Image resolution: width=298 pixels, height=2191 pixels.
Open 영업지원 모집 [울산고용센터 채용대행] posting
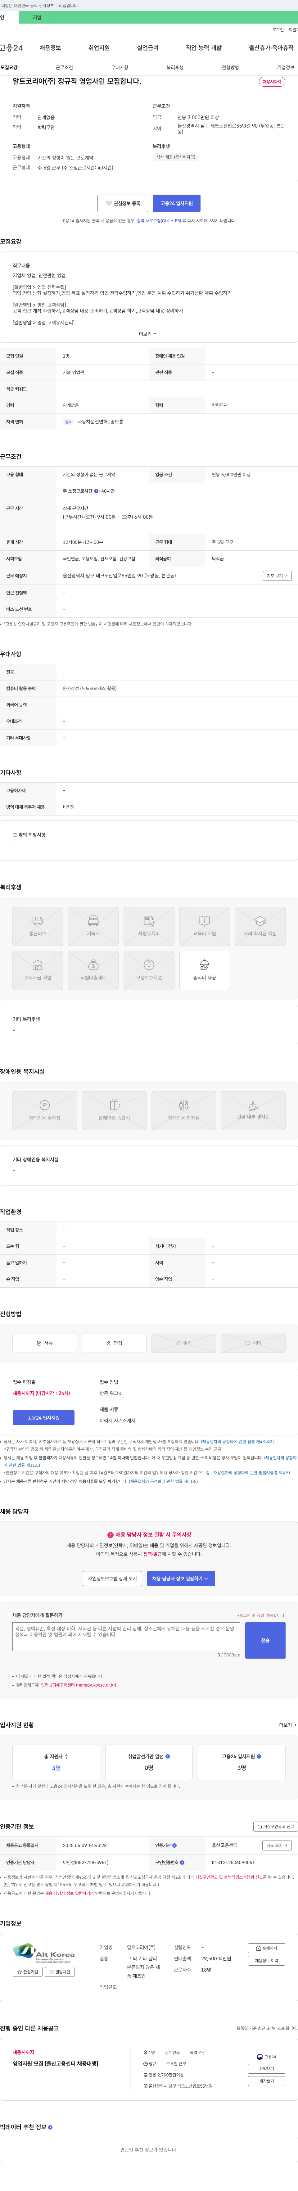pos(55,2063)
